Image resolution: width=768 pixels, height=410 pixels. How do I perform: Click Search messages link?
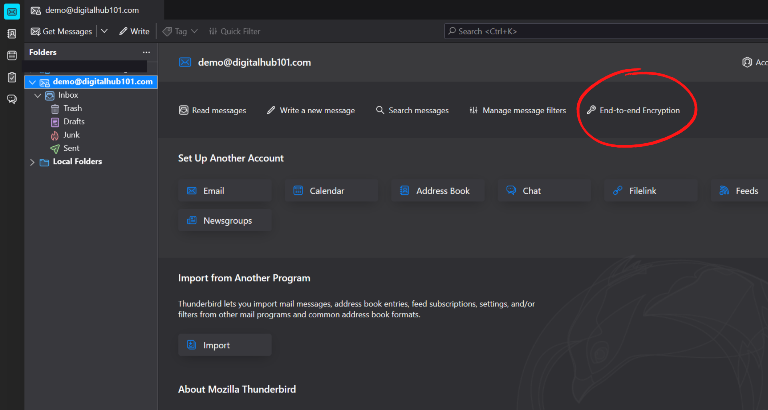[x=412, y=110]
